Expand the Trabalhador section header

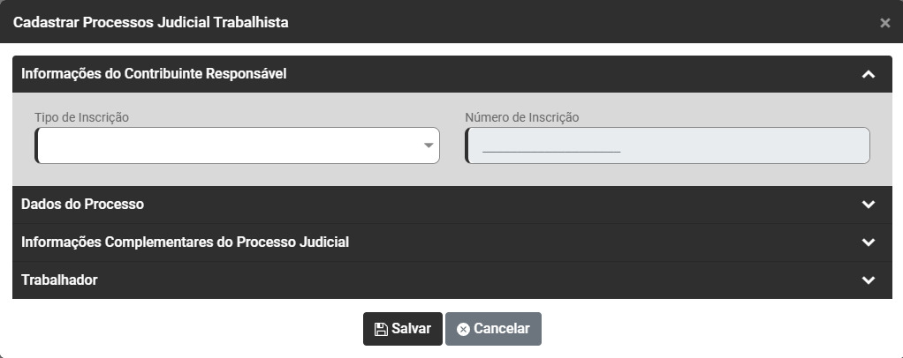pos(60,280)
